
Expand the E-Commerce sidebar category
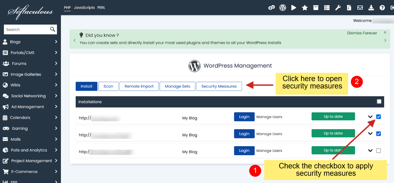click(30, 172)
